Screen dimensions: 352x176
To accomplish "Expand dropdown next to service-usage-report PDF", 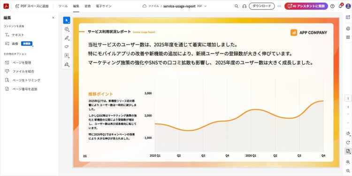I will 206,6.
